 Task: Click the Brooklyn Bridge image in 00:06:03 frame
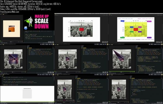(13, 59)
